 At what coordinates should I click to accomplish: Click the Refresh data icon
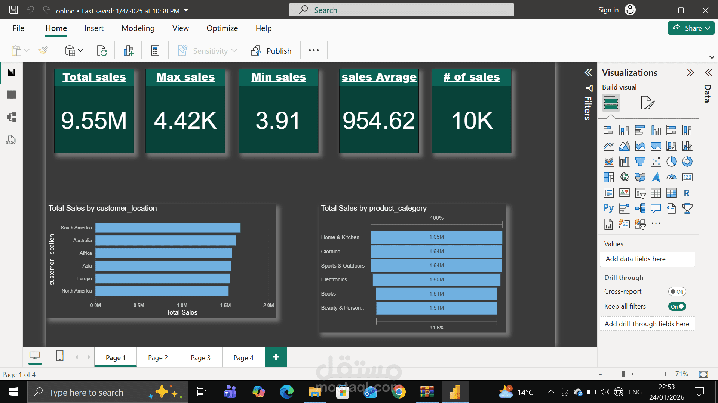[x=102, y=50]
